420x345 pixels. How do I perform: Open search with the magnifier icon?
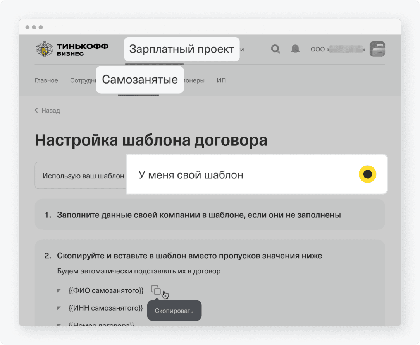coord(275,49)
